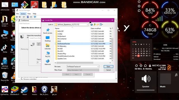Open Bat_To_Exe desktop icon
This screenshot has width=179, height=100.
tap(44, 91)
